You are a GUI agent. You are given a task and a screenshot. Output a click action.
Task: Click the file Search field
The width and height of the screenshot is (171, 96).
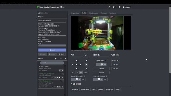pos(52,63)
